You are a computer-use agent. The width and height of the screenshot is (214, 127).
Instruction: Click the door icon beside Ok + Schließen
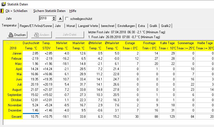(2, 11)
